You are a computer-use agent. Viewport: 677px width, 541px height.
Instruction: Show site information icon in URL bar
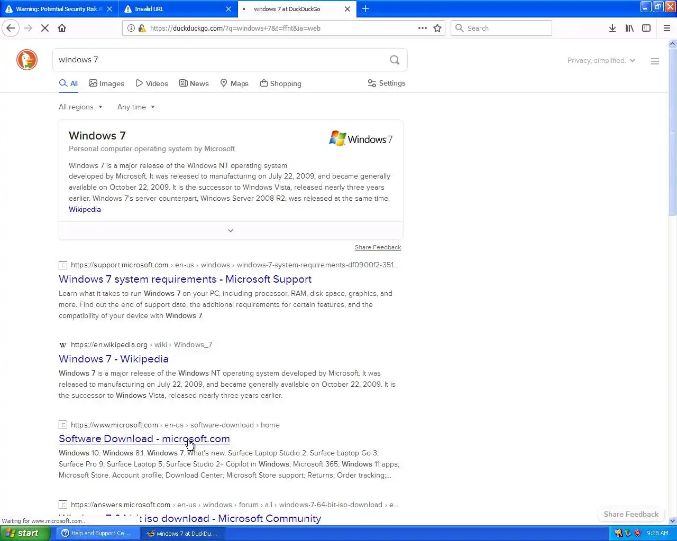coord(131,28)
